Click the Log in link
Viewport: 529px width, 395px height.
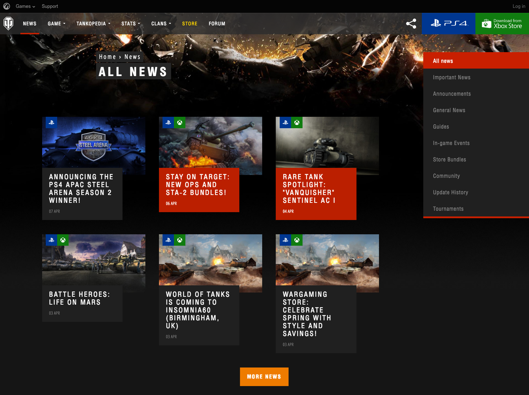tap(519, 6)
